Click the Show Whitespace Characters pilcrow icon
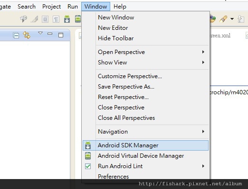 click(x=56, y=19)
